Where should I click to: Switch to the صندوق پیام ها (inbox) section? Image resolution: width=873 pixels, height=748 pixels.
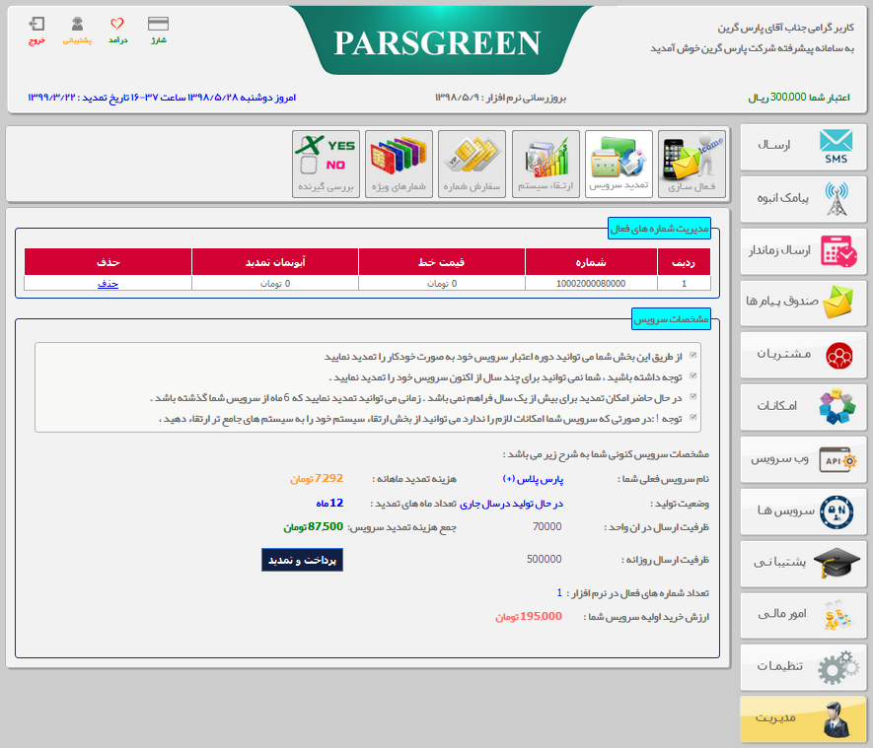[802, 303]
